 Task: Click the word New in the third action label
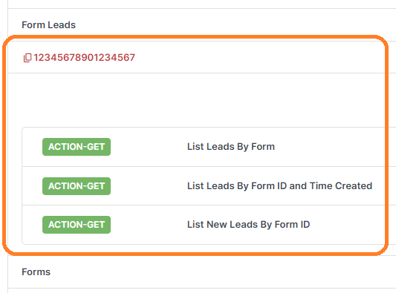217,225
